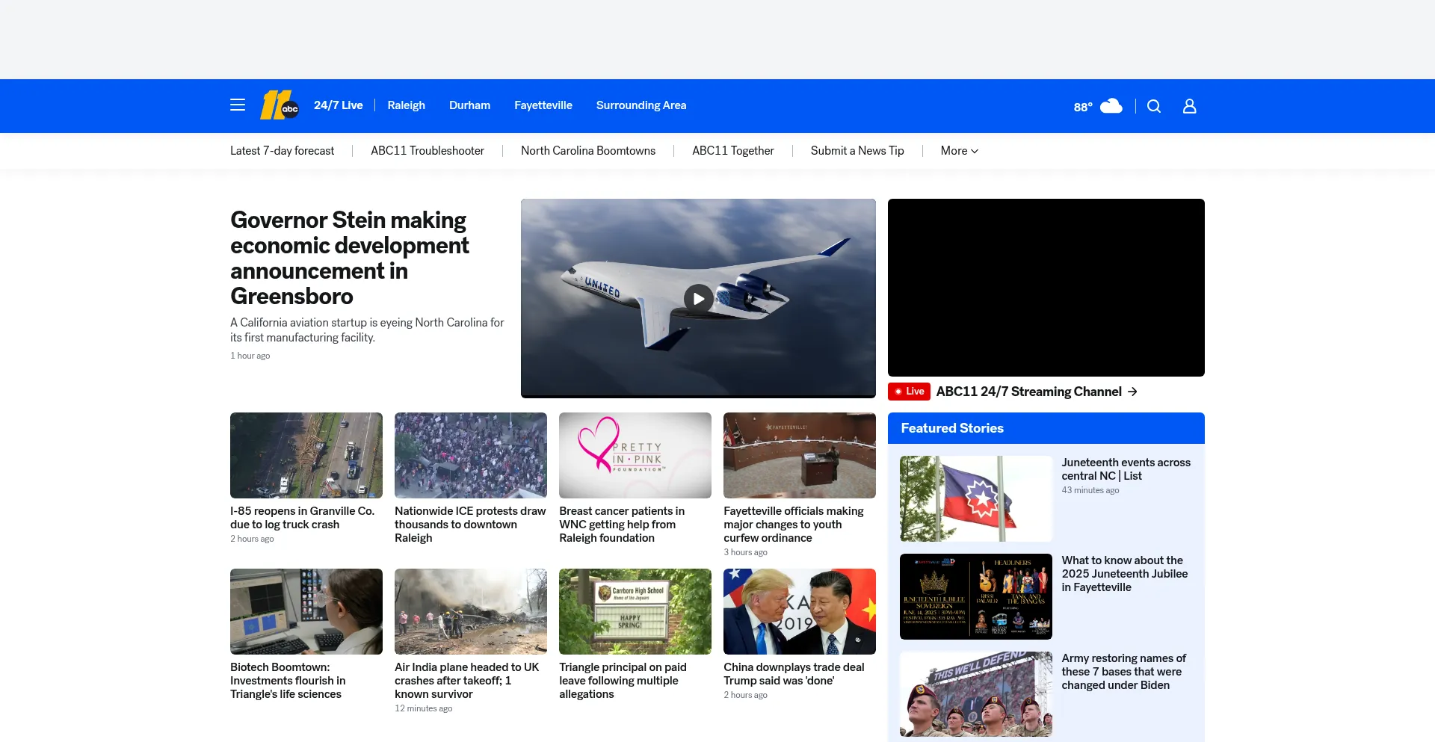The height and width of the screenshot is (742, 1435).
Task: Click arrow beside ABC11 24/7 Streaming Channel
Action: (x=1133, y=392)
